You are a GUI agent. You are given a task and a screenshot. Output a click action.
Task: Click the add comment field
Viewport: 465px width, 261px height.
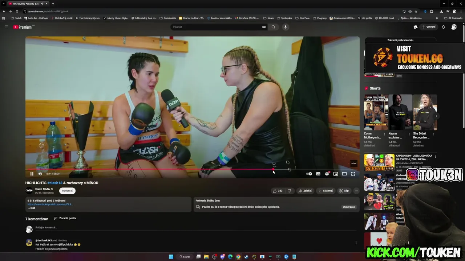pos(195,228)
